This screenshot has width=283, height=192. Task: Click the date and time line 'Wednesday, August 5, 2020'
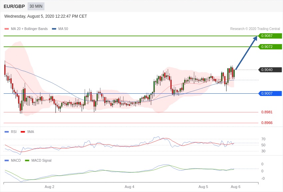(46, 16)
